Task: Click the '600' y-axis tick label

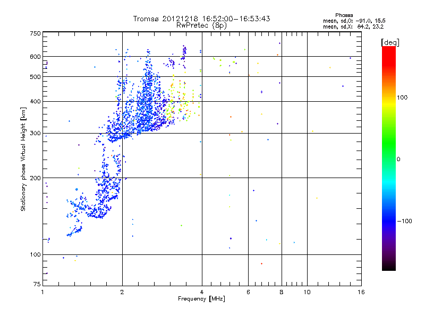Action: point(35,57)
